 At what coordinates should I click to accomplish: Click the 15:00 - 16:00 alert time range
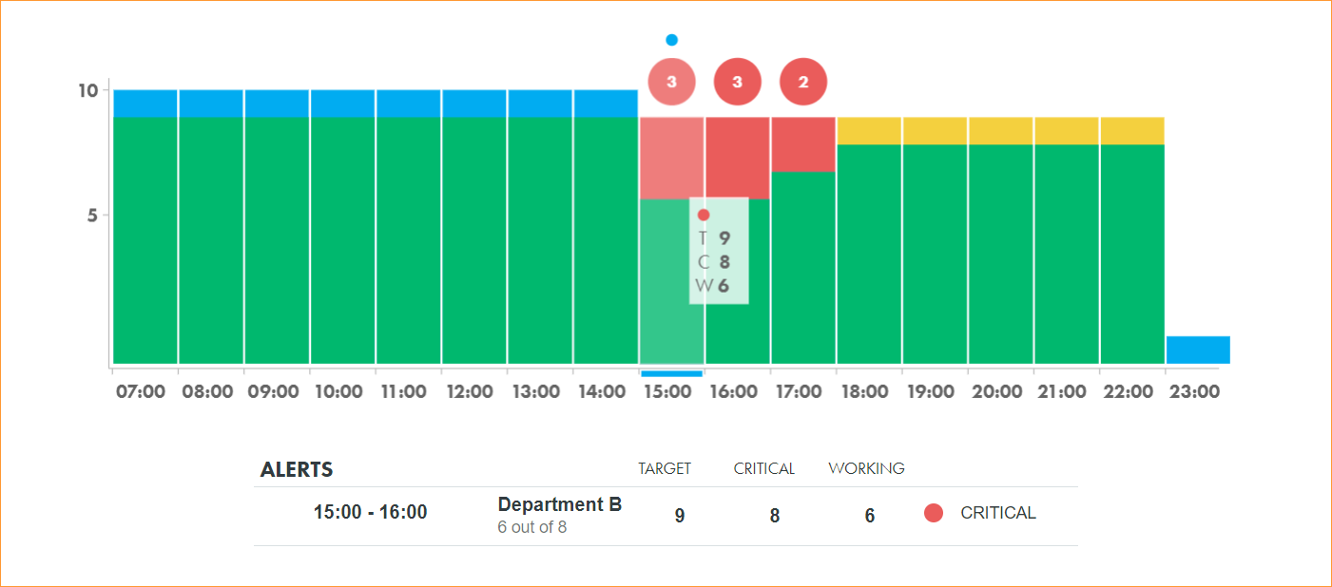pyautogui.click(x=370, y=513)
